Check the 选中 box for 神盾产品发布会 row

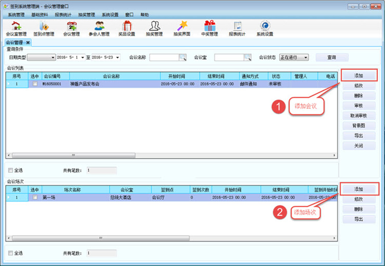(x=35, y=84)
